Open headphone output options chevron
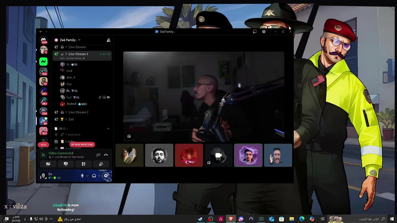The image size is (397, 223). point(99,176)
